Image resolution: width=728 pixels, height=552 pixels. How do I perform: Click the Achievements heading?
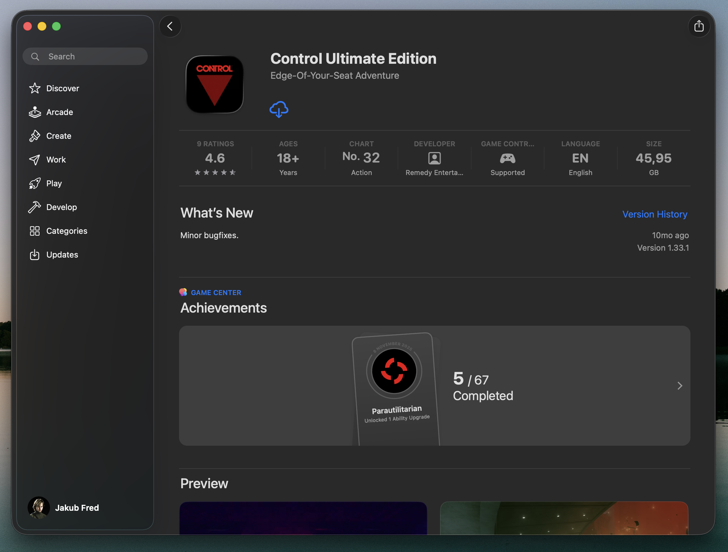pyautogui.click(x=223, y=308)
